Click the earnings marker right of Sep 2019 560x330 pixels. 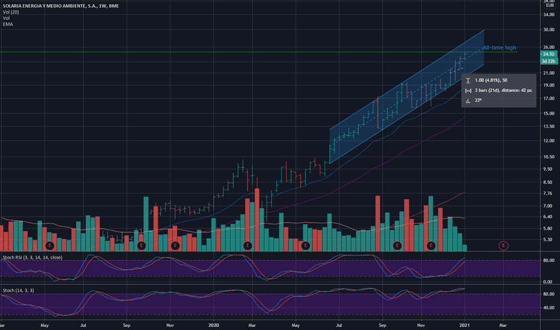tap(141, 245)
